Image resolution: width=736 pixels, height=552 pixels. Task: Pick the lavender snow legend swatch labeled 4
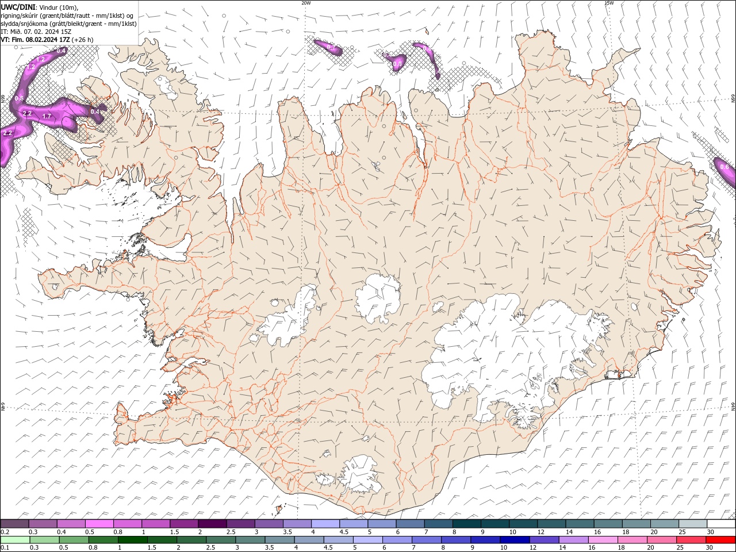[325, 524]
